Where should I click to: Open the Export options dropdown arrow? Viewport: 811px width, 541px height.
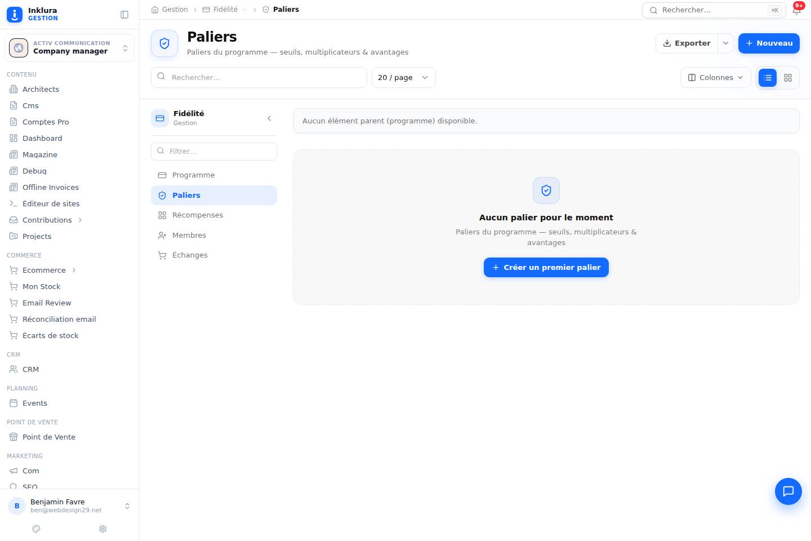tap(725, 43)
